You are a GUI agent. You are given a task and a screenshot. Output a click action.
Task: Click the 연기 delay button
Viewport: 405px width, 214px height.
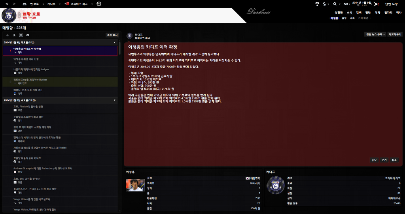(x=384, y=160)
